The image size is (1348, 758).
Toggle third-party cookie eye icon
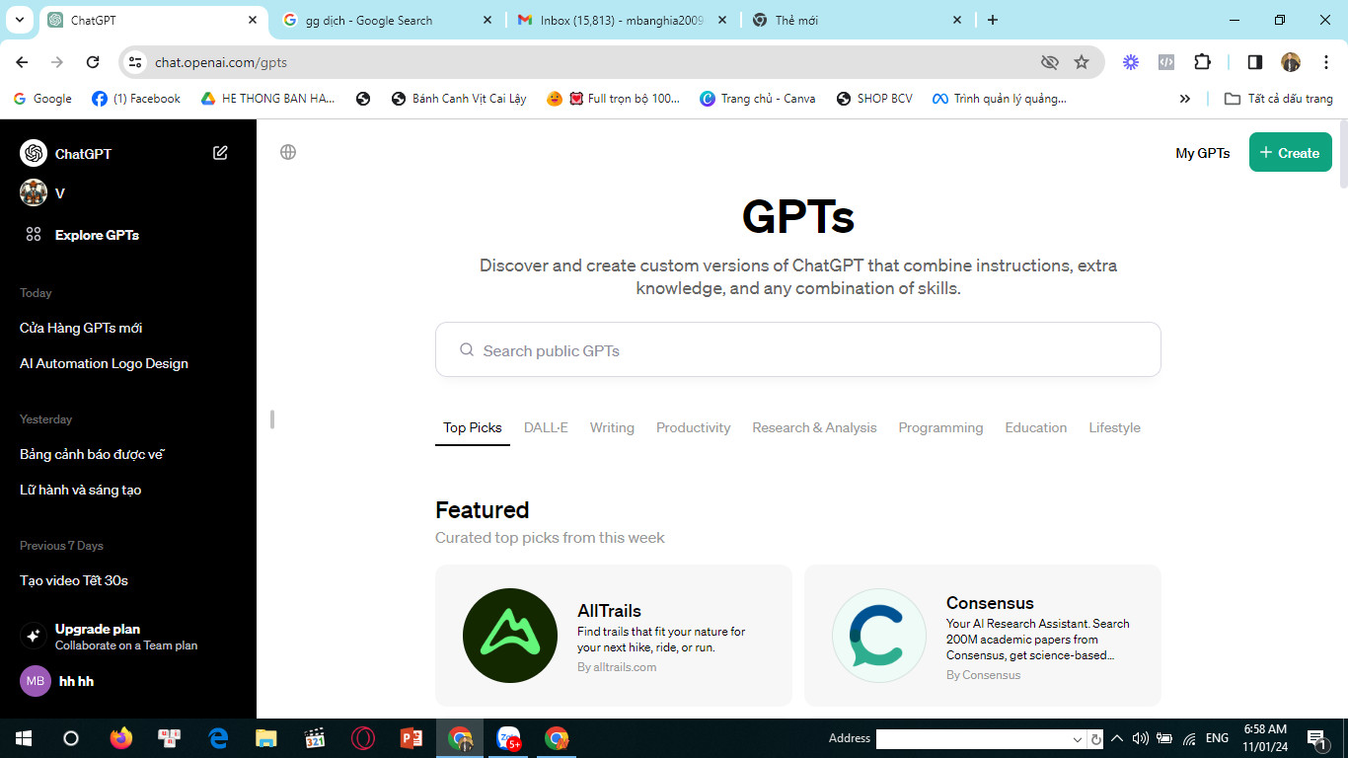click(1050, 62)
